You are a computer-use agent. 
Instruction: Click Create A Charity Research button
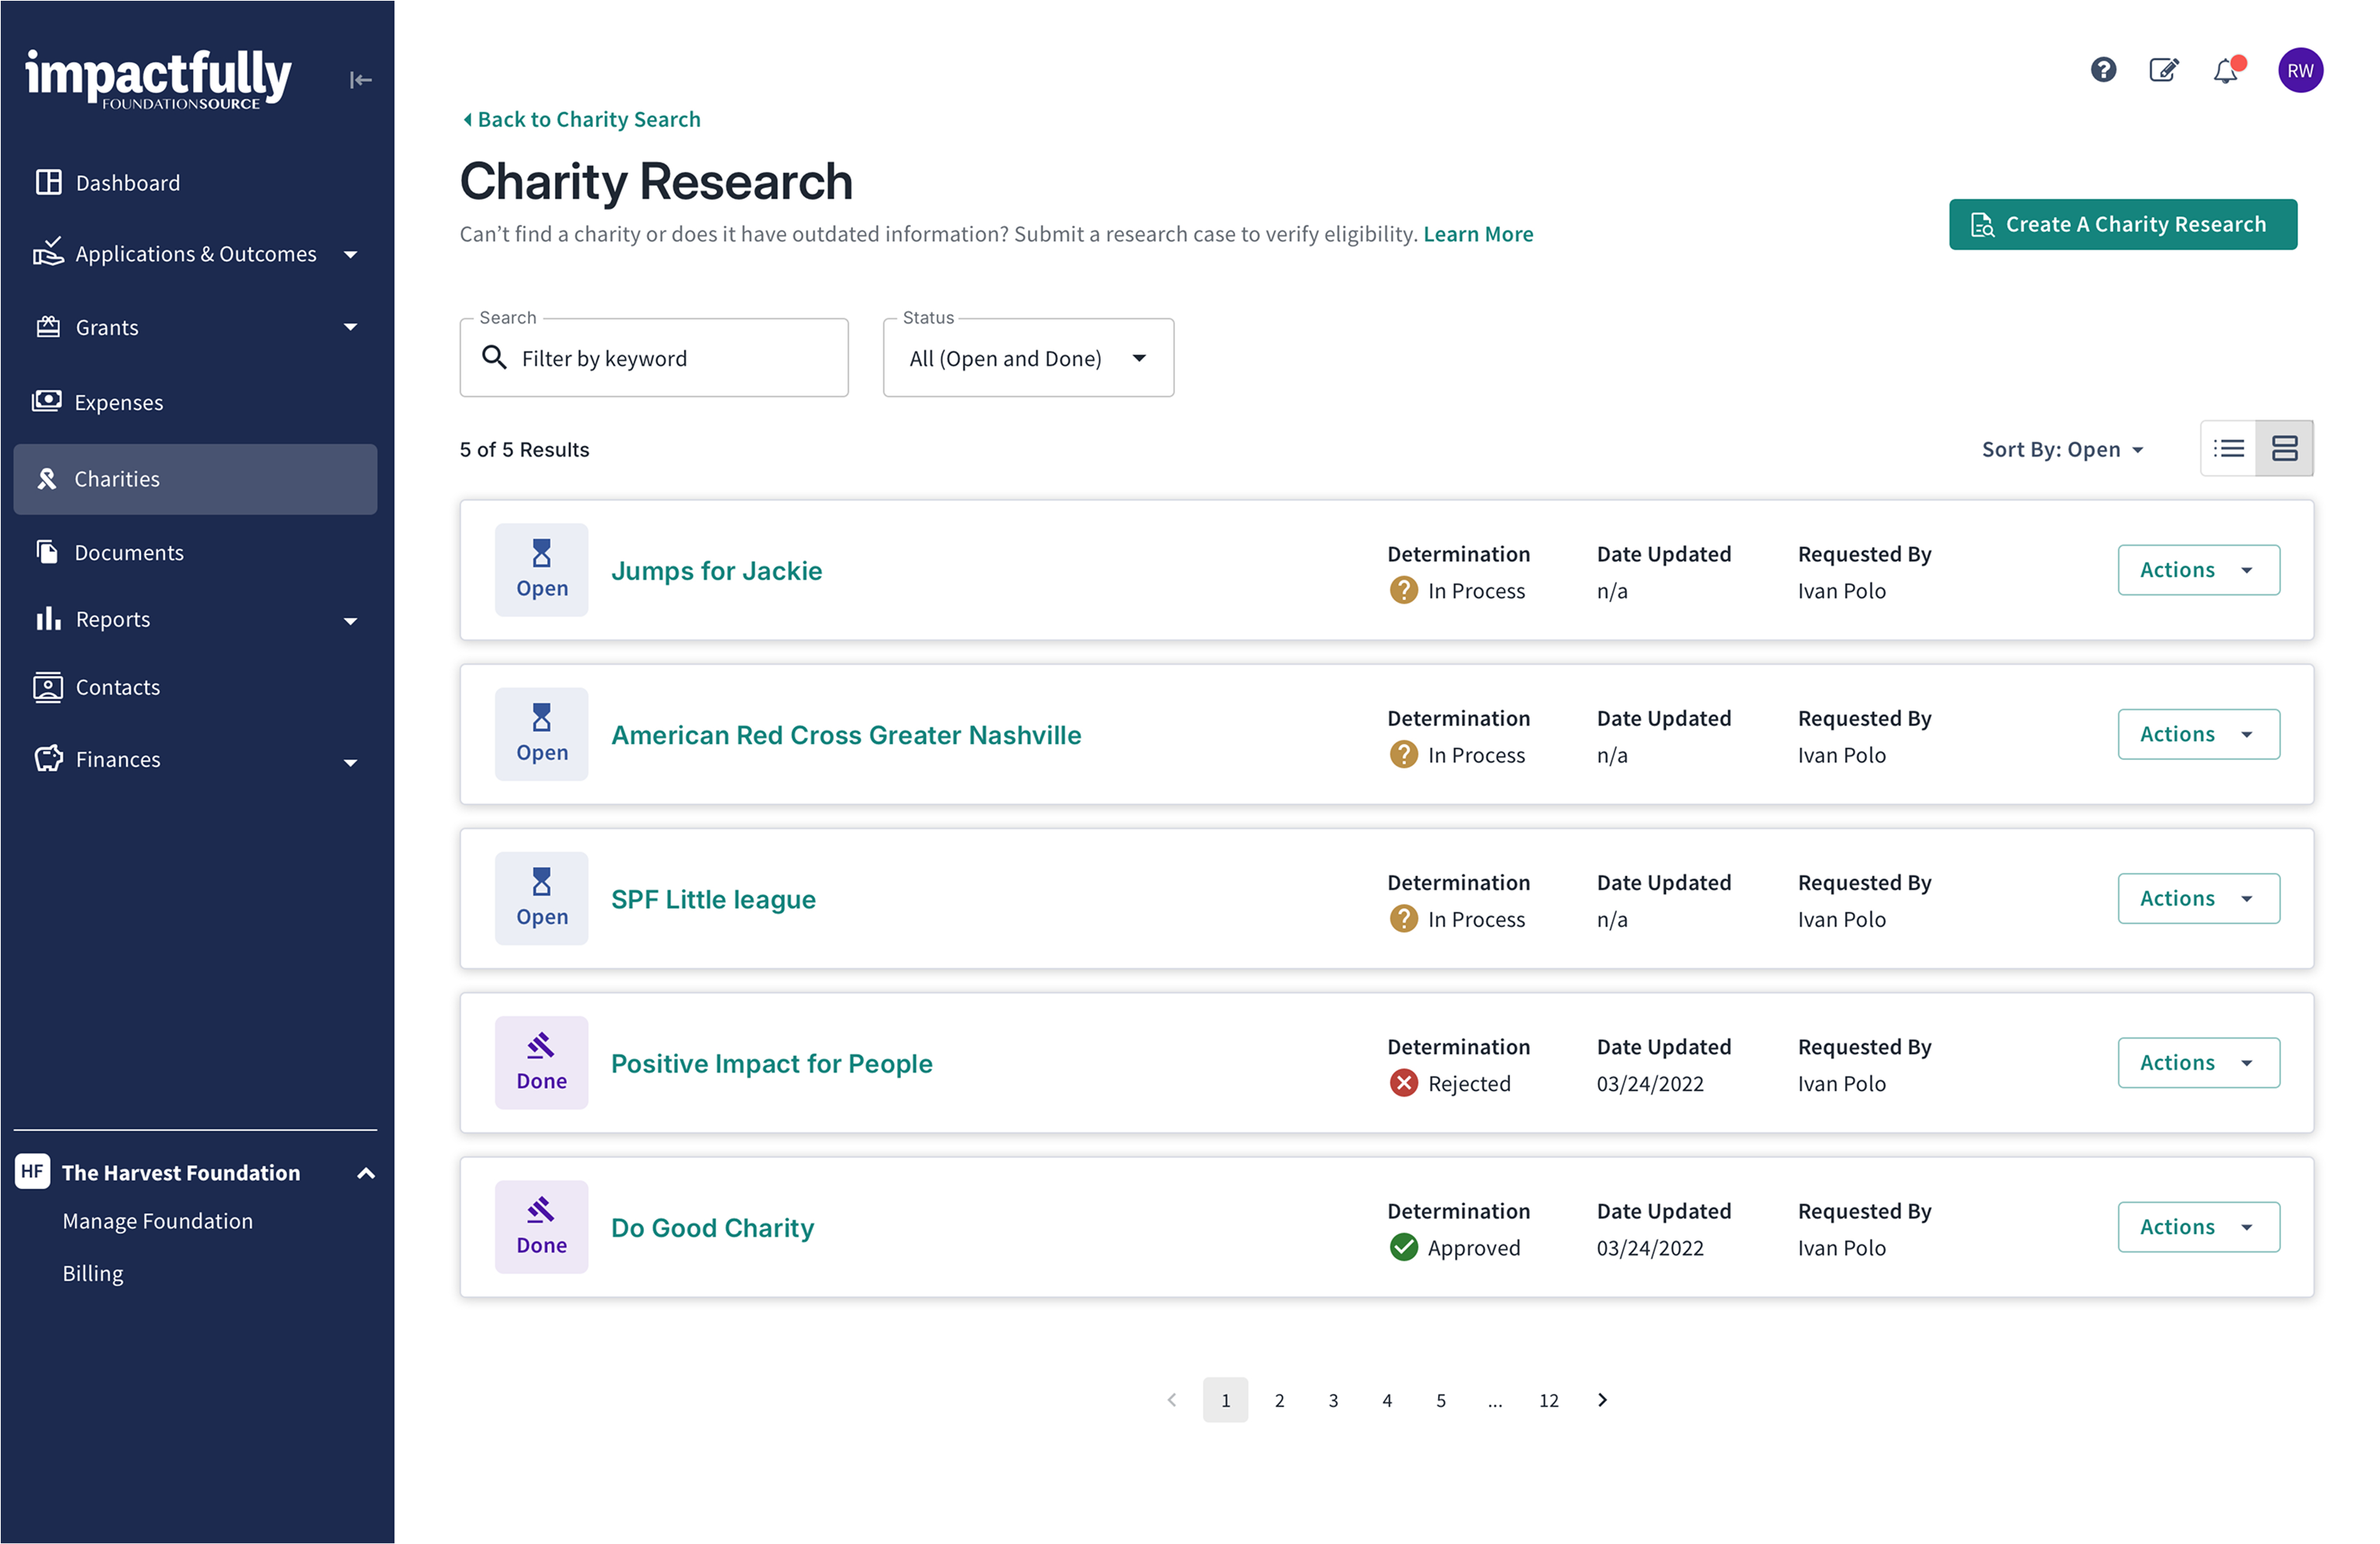pyautogui.click(x=2122, y=224)
